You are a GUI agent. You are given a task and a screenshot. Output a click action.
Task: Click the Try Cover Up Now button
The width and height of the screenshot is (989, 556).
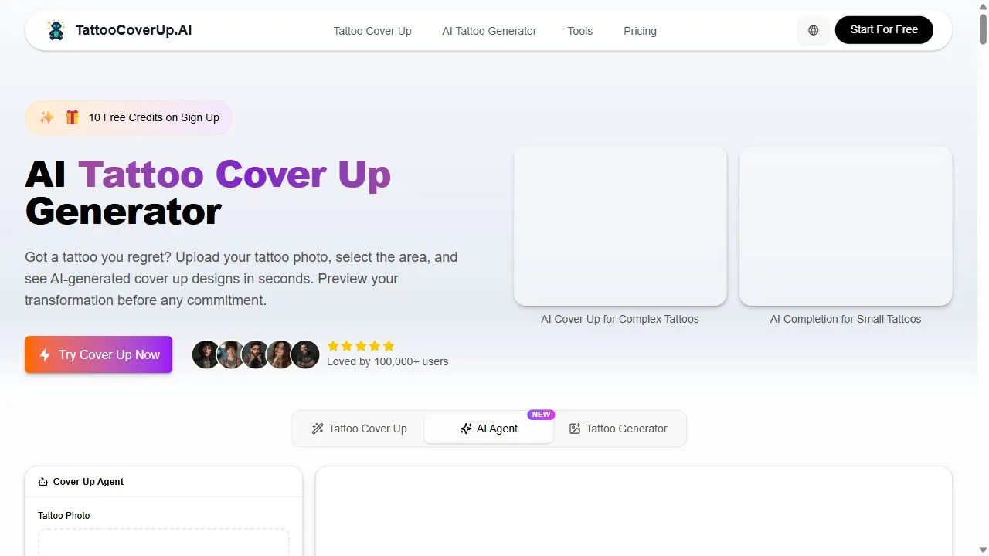[x=98, y=354]
